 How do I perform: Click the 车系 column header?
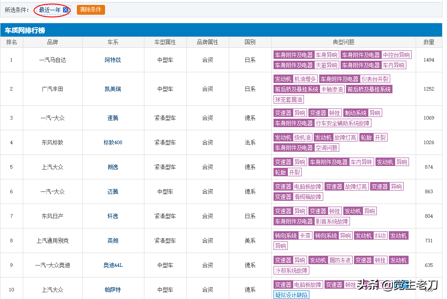[113, 42]
